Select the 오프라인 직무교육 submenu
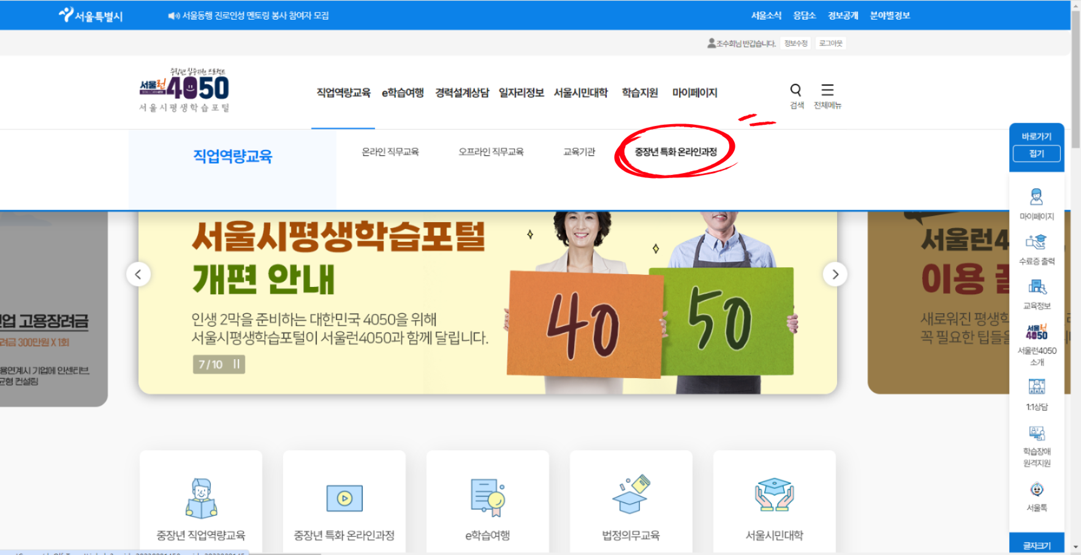 click(491, 152)
